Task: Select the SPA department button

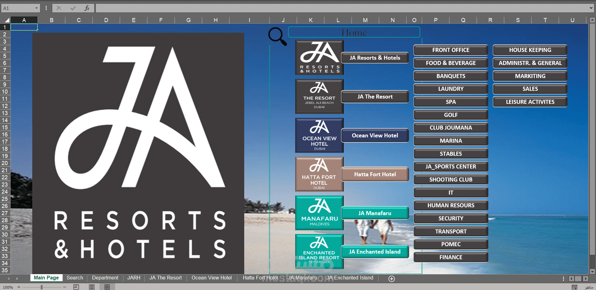Action: pos(451,102)
